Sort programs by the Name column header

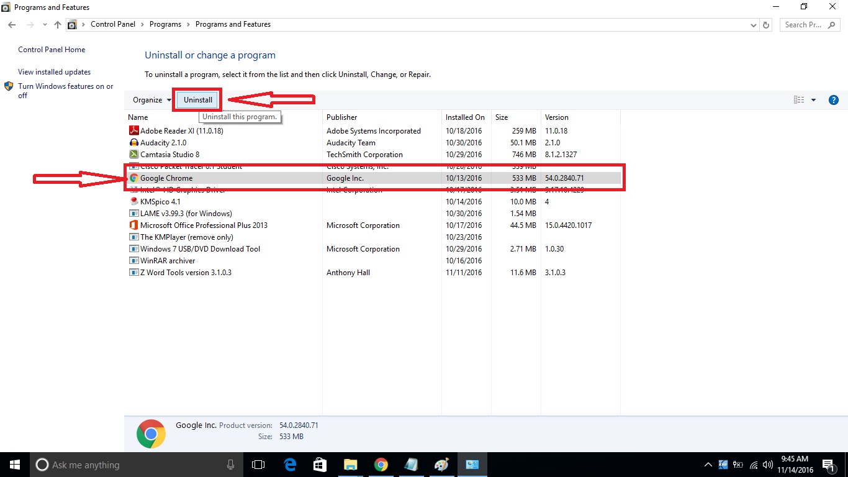click(138, 117)
